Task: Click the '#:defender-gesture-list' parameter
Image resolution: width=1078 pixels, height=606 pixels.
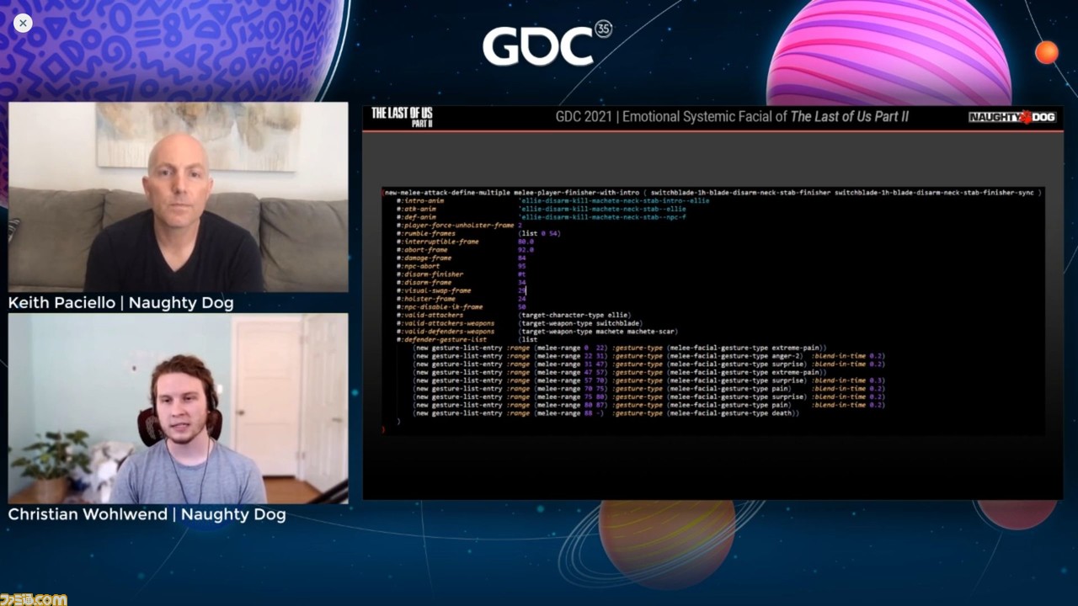Action: pos(441,339)
